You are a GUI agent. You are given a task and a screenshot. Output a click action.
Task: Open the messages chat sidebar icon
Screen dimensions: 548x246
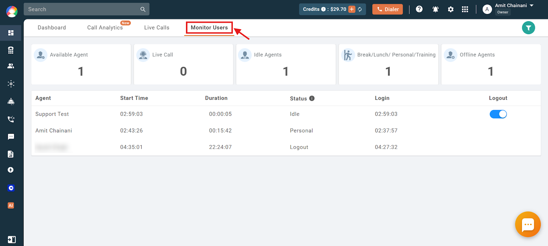point(11,137)
